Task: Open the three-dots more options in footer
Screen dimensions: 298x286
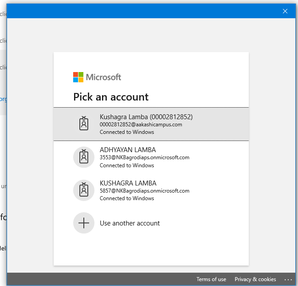Action: tap(288, 279)
